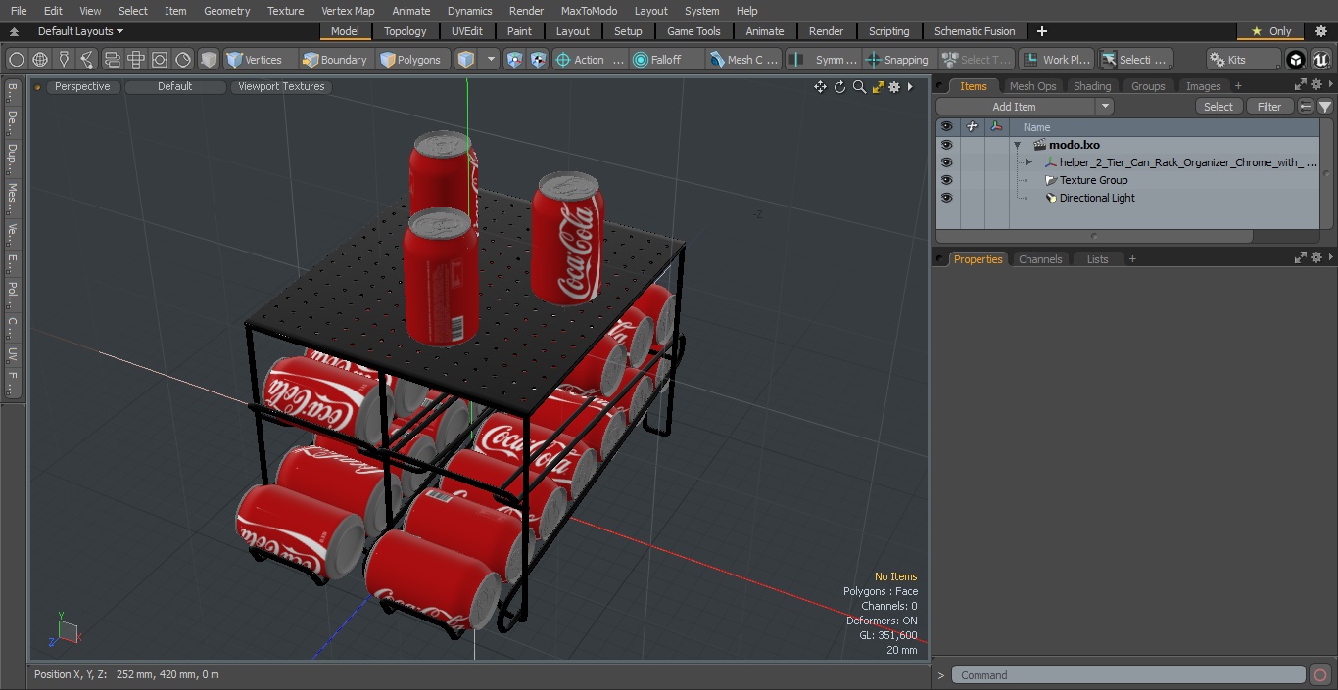Add a new tab beside Images

point(1238,86)
